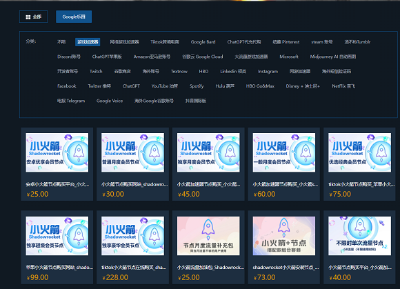The height and width of the screenshot is (289, 400).
Task: Select the Textnow category
Action: pyautogui.click(x=179, y=72)
